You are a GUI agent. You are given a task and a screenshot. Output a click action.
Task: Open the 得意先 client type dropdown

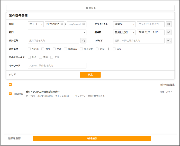pyautogui.click(x=124, y=24)
